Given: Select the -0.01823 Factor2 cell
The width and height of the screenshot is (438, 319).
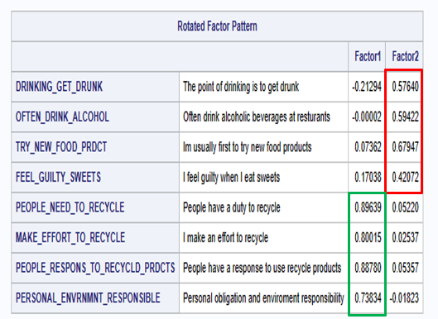Looking at the screenshot, I should point(404,298).
